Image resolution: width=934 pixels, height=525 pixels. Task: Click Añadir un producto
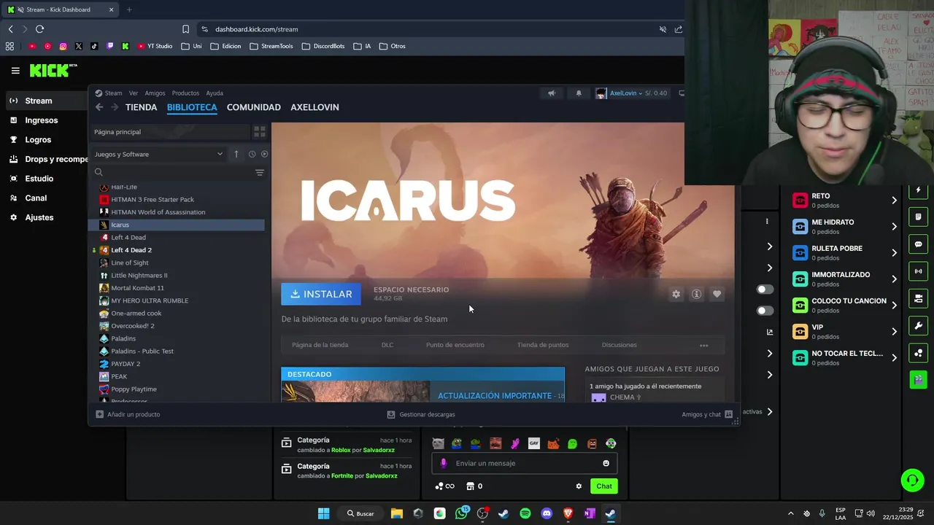tap(128, 414)
